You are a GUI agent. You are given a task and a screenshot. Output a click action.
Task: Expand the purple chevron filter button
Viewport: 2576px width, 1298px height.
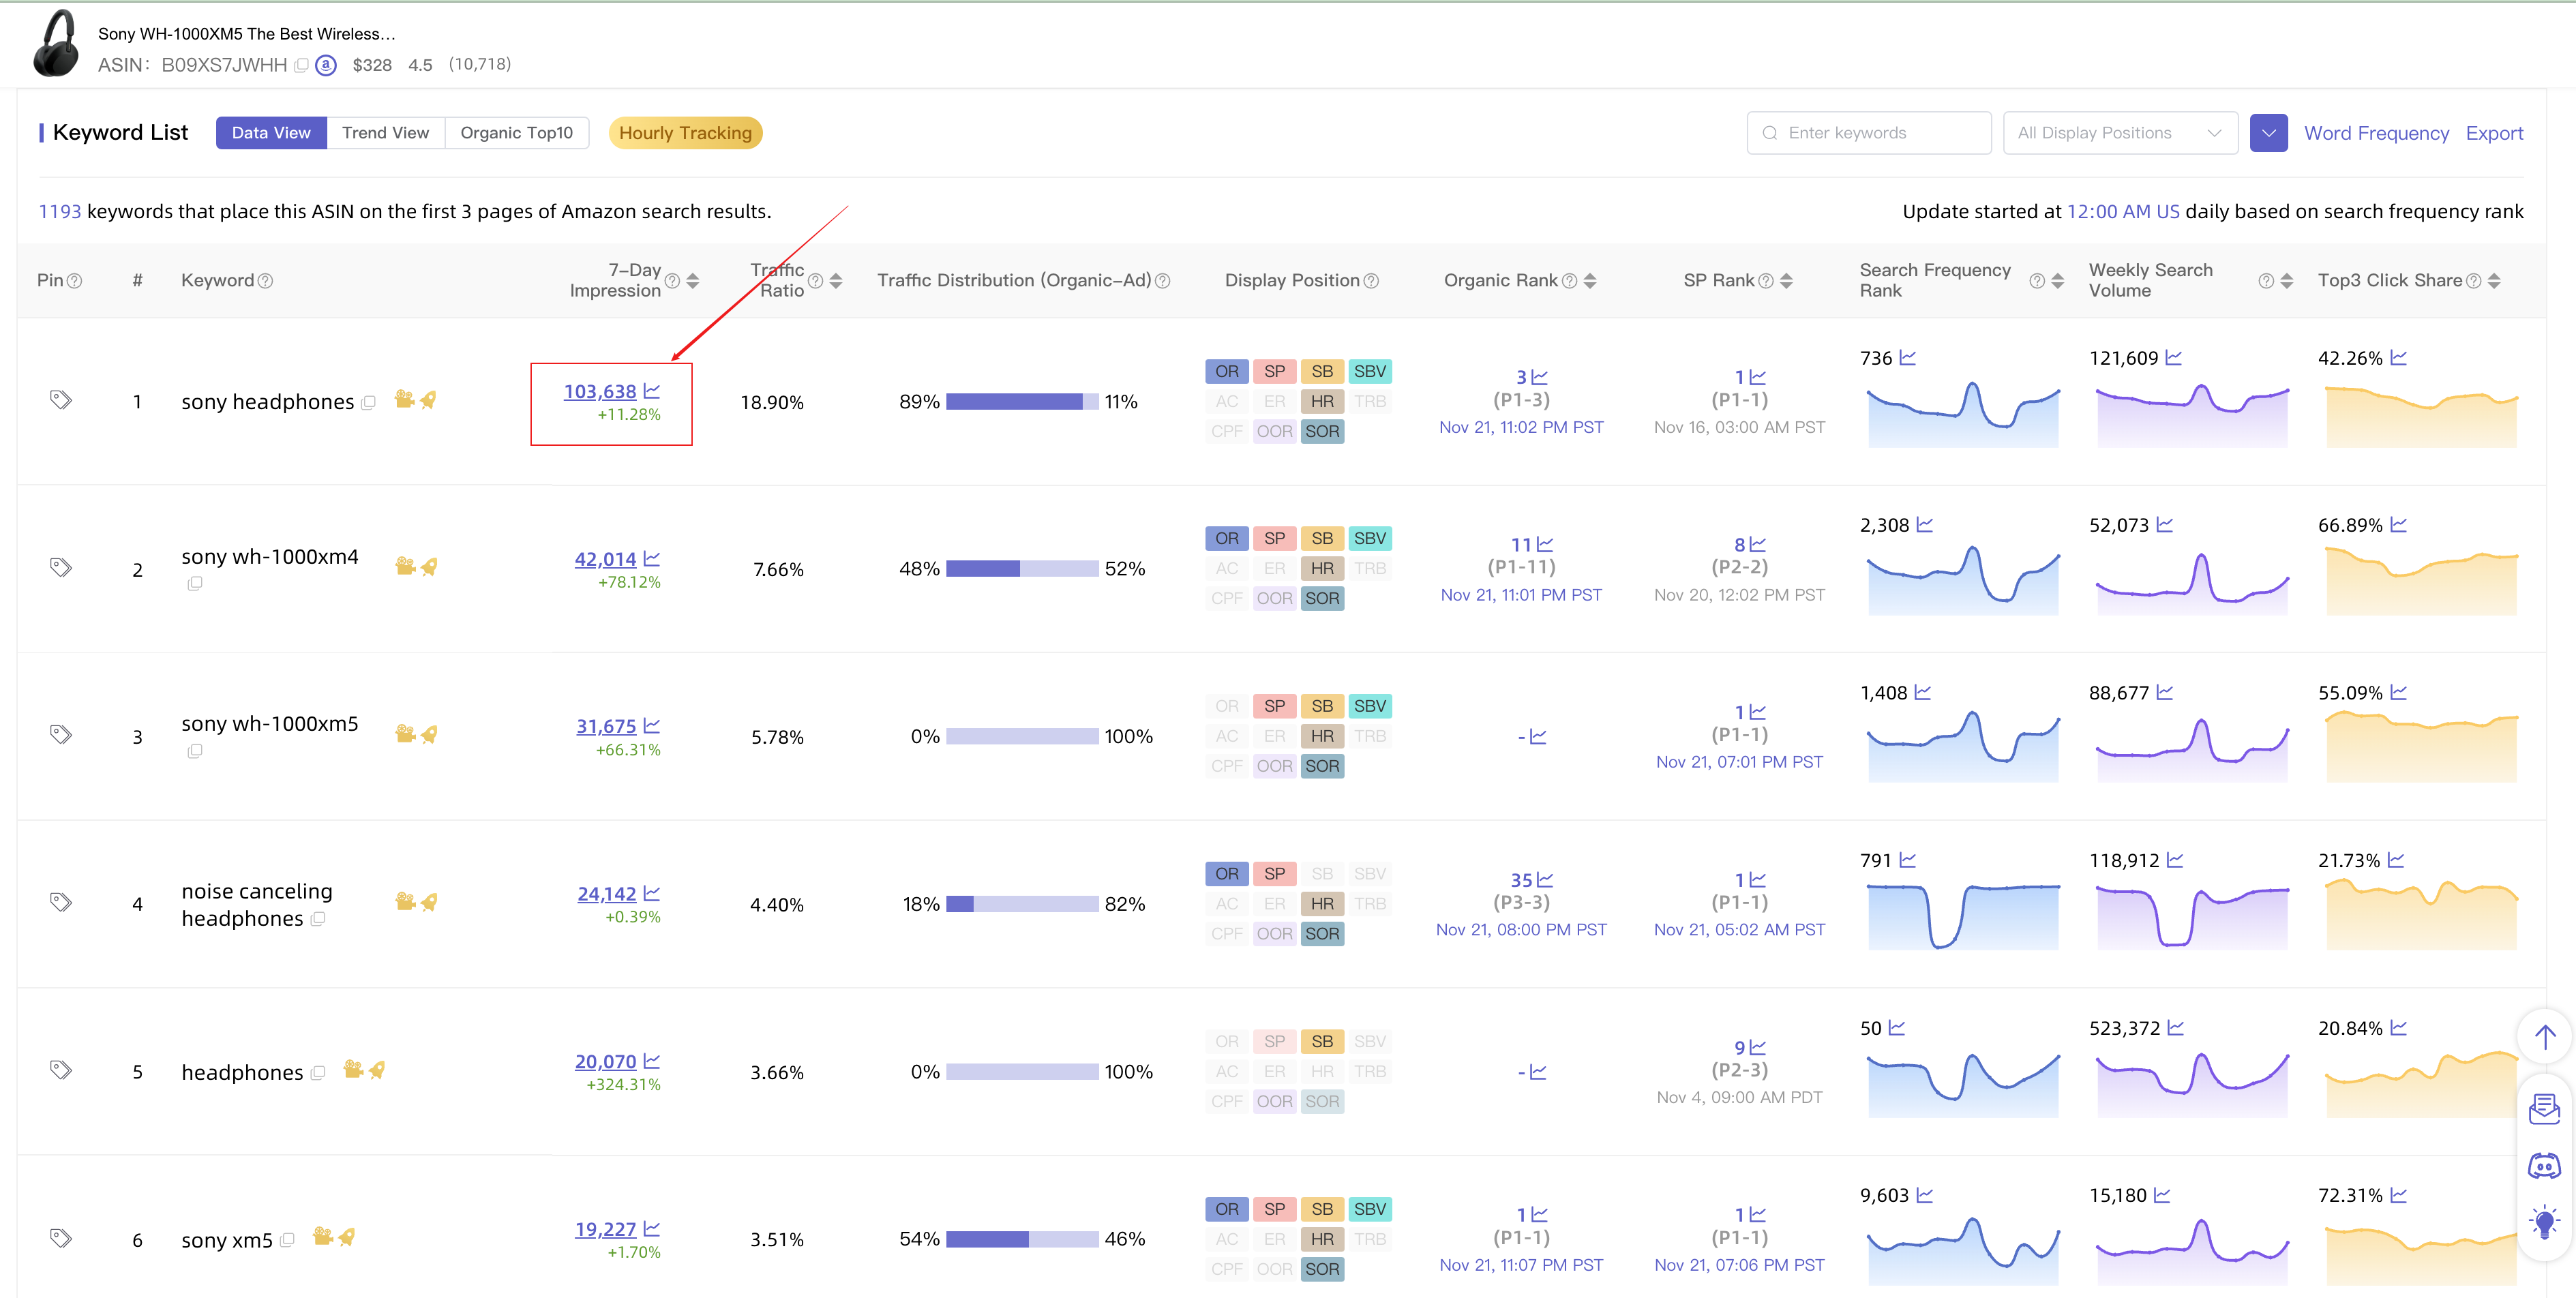(2268, 133)
